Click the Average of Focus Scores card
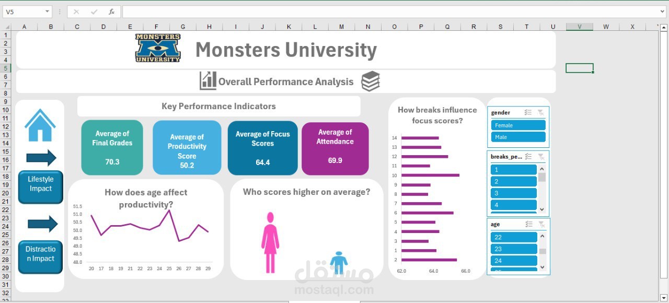The height and width of the screenshot is (303, 669). (x=262, y=148)
